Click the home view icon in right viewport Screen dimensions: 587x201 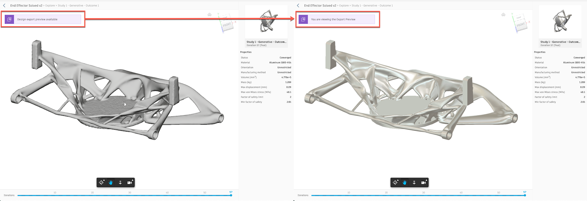(503, 15)
